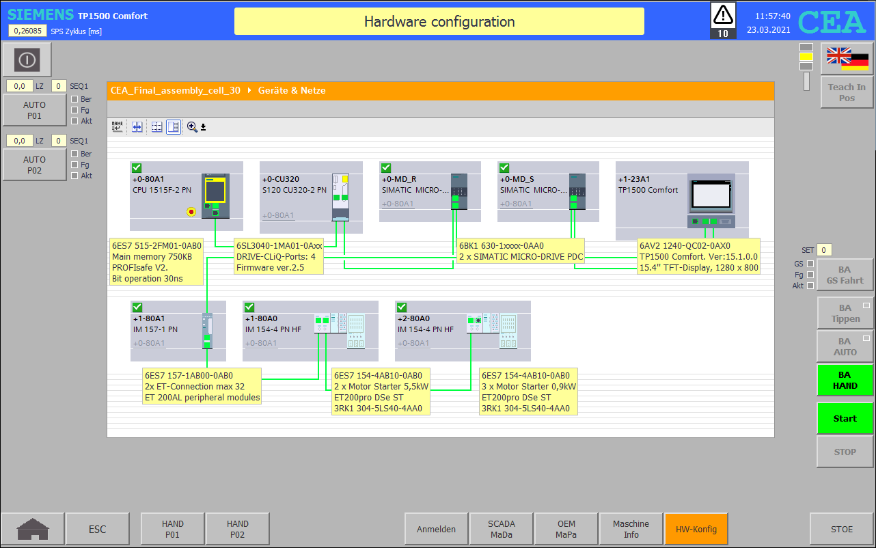Click the SET value input field
This screenshot has width=876, height=548.
point(825,250)
